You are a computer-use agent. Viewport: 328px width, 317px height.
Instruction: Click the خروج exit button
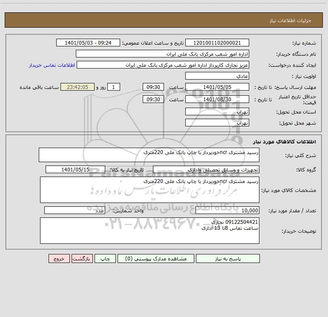pyautogui.click(x=59, y=258)
